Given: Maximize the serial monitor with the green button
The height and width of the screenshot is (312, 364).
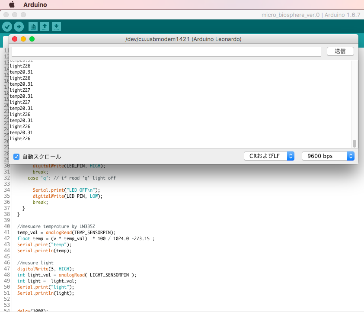Looking at the screenshot, I should click(x=32, y=39).
